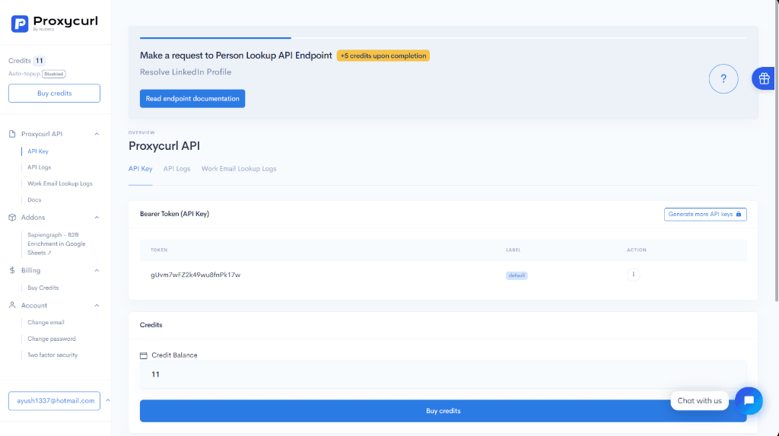Image resolution: width=779 pixels, height=436 pixels.
Task: Click the Proxycurl logo icon
Action: tap(20, 24)
